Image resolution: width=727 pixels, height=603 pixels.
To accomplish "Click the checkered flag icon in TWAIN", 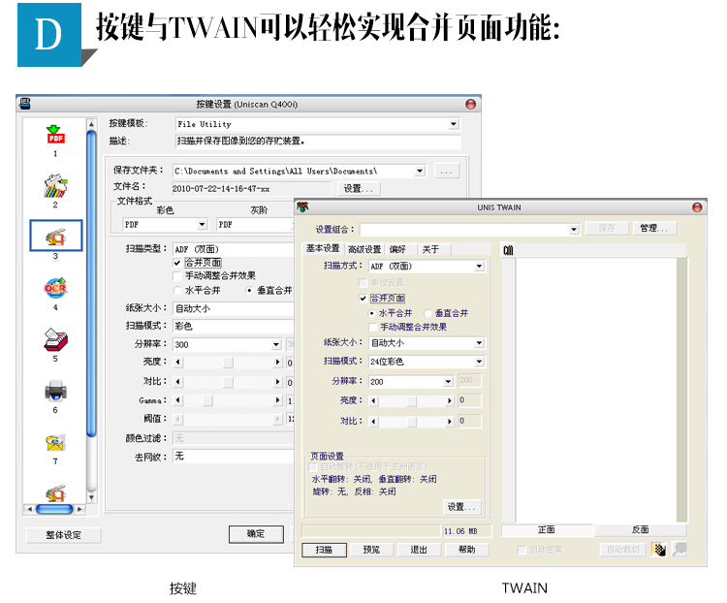I will coord(659,550).
